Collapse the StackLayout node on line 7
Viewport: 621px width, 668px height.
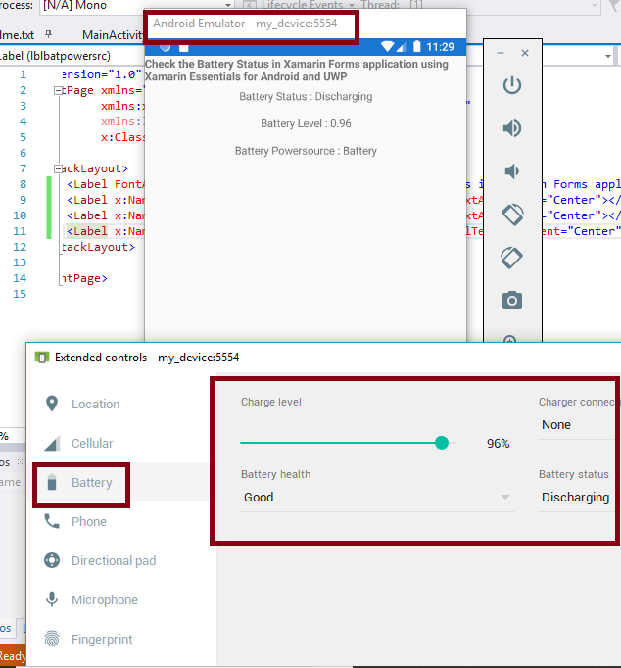click(58, 168)
